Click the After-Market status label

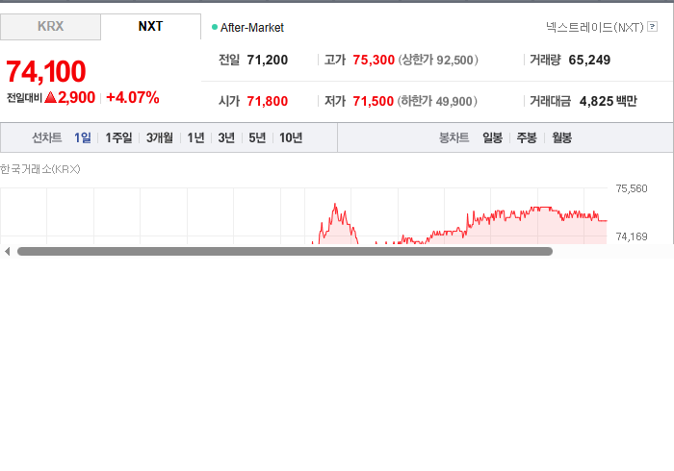(x=252, y=28)
